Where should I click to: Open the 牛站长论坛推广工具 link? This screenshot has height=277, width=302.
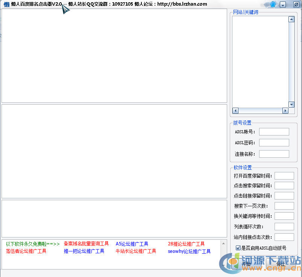tap(136, 251)
